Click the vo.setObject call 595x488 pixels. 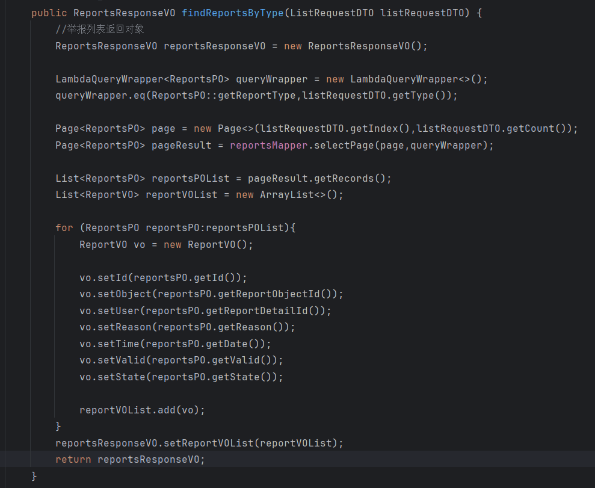[x=116, y=294]
